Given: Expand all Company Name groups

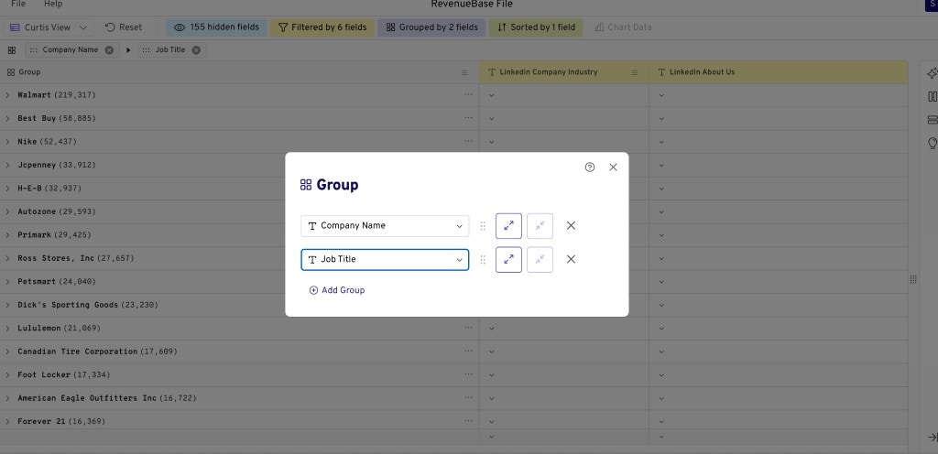Looking at the screenshot, I should pos(508,226).
